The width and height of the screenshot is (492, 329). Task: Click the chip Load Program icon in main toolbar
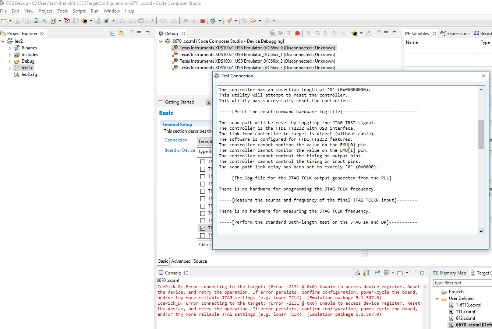click(84, 21)
